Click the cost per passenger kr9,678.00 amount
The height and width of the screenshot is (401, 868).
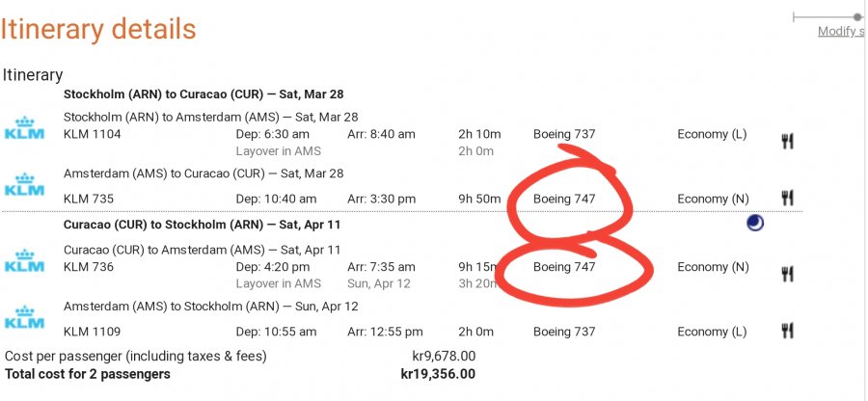pos(443,356)
